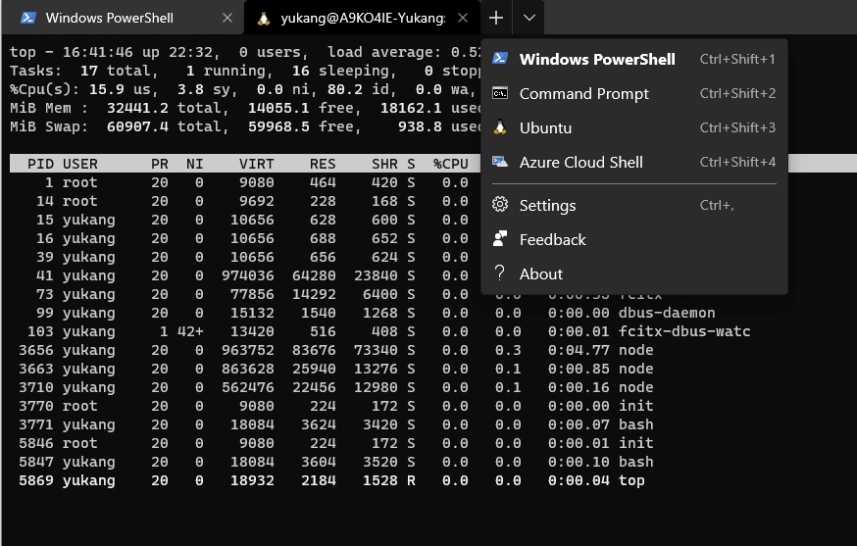Open a new tab with the plus button
Image resolution: width=857 pixels, height=546 pixels.
pos(496,18)
